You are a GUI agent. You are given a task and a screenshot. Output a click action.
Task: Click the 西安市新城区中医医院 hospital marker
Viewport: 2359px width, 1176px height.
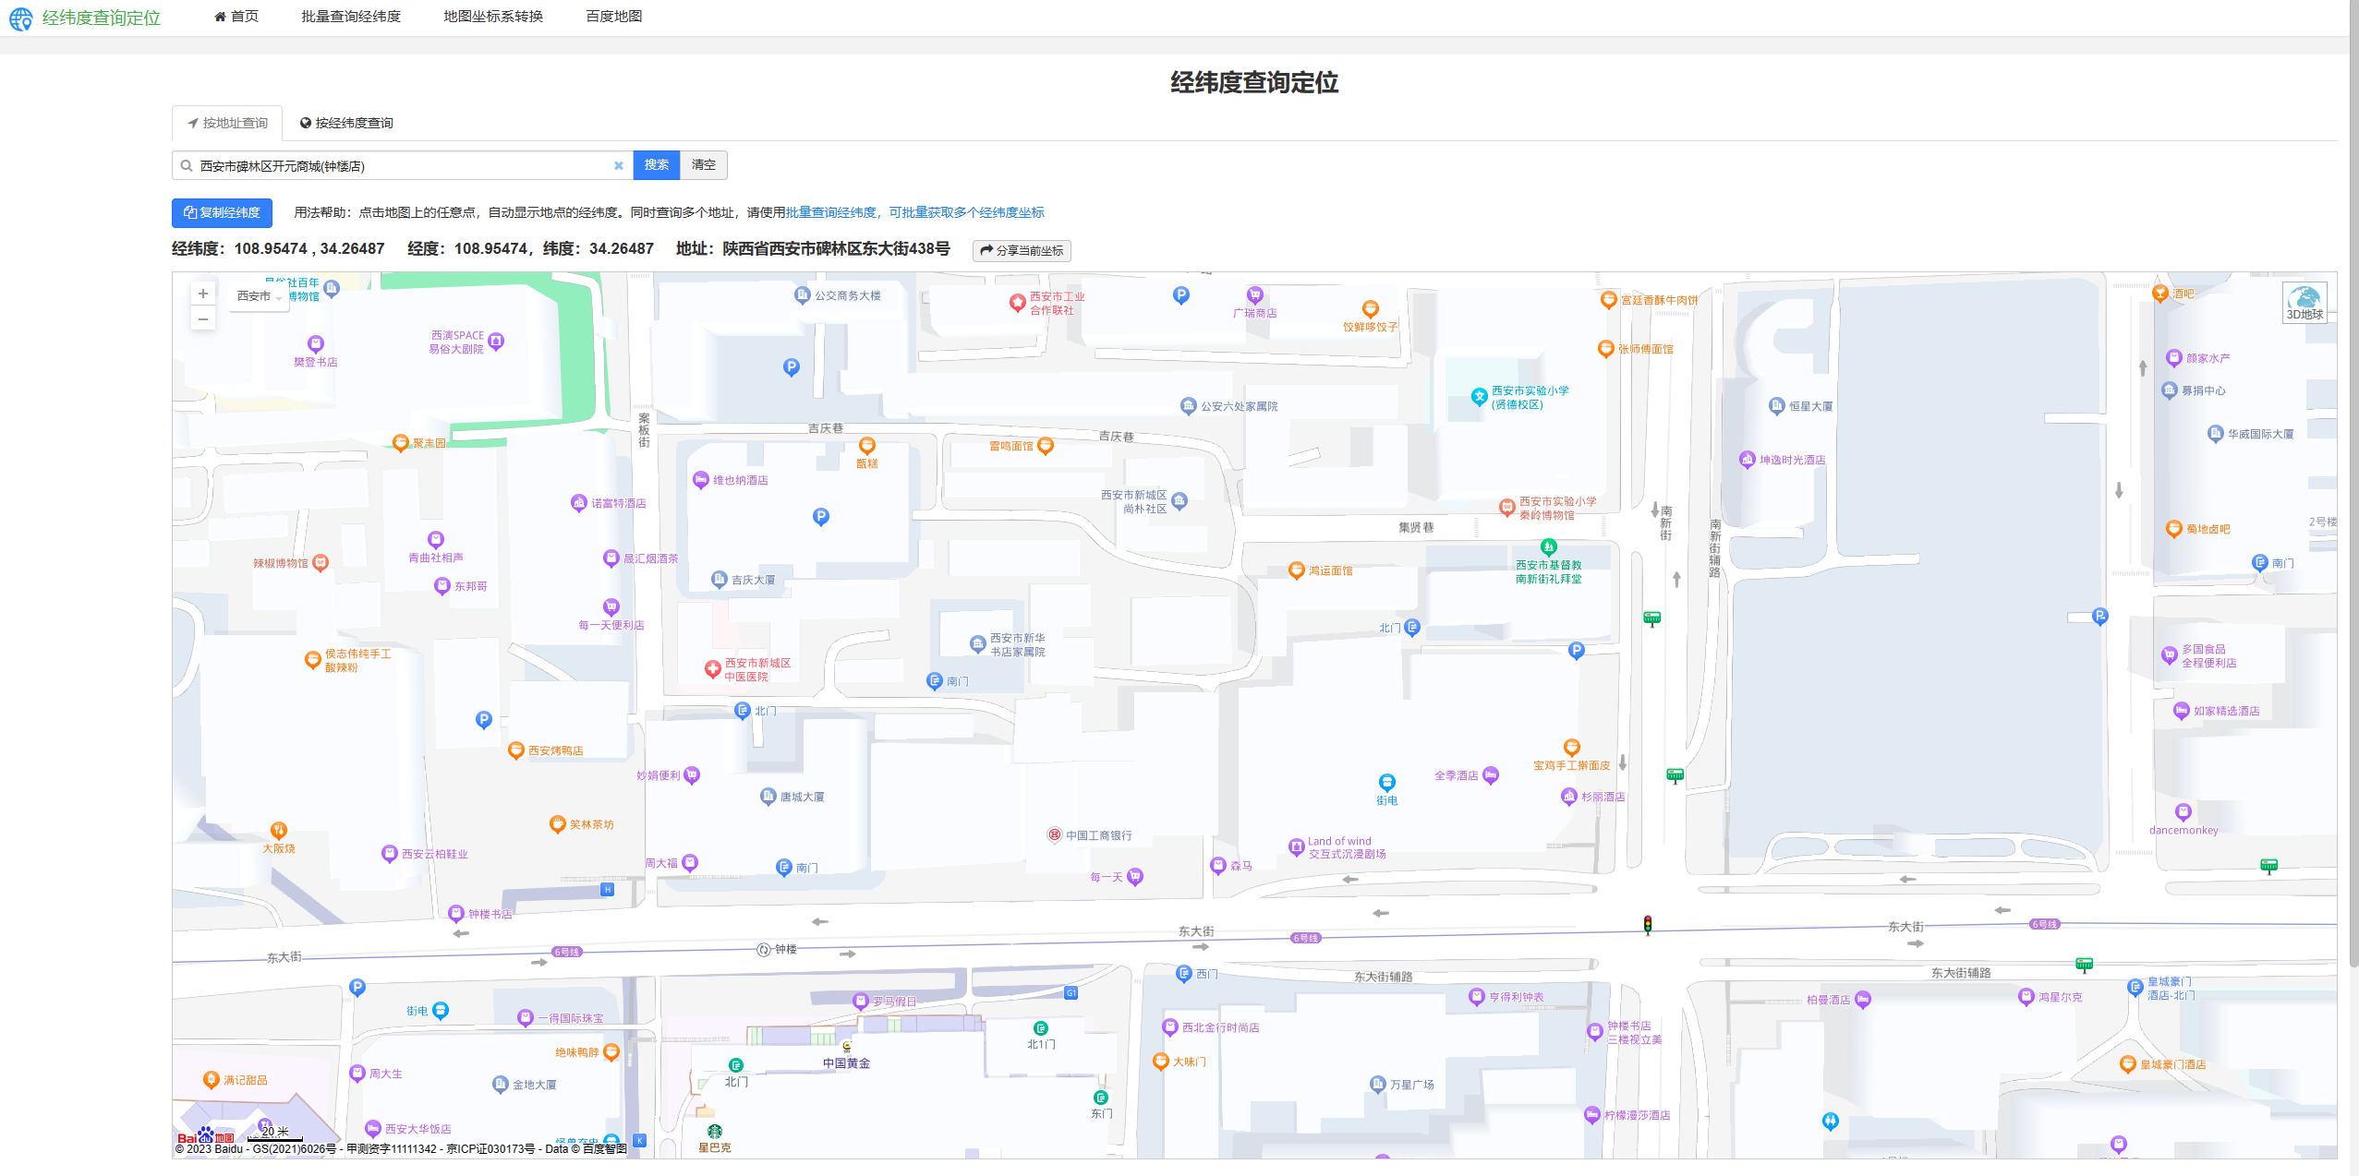pos(712,669)
